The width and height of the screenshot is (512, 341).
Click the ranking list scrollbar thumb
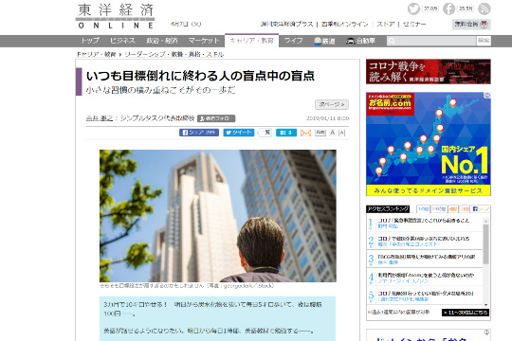click(485, 243)
